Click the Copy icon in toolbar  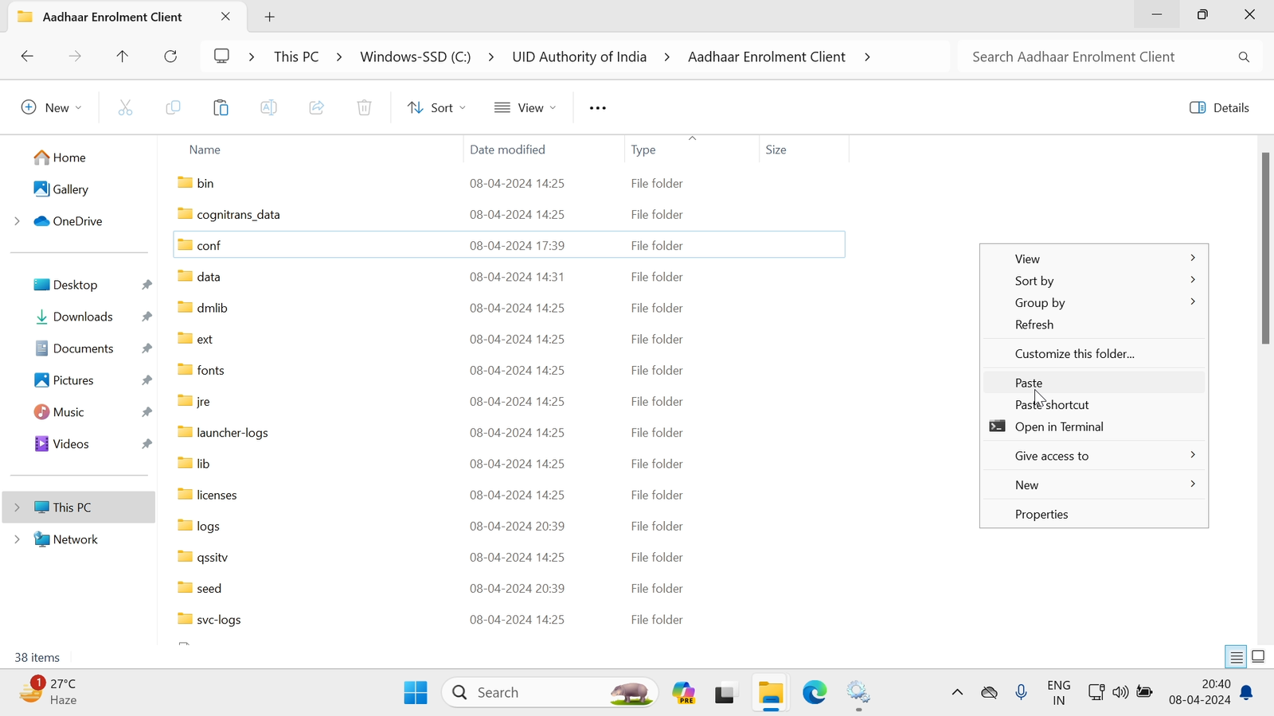click(173, 107)
